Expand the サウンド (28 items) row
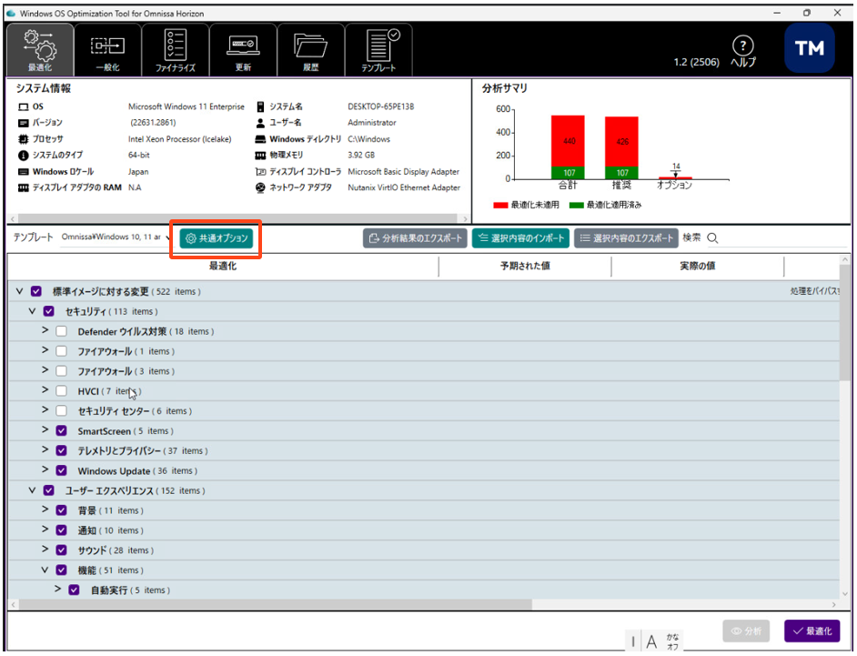Viewport: 857px width, 656px height. (45, 549)
